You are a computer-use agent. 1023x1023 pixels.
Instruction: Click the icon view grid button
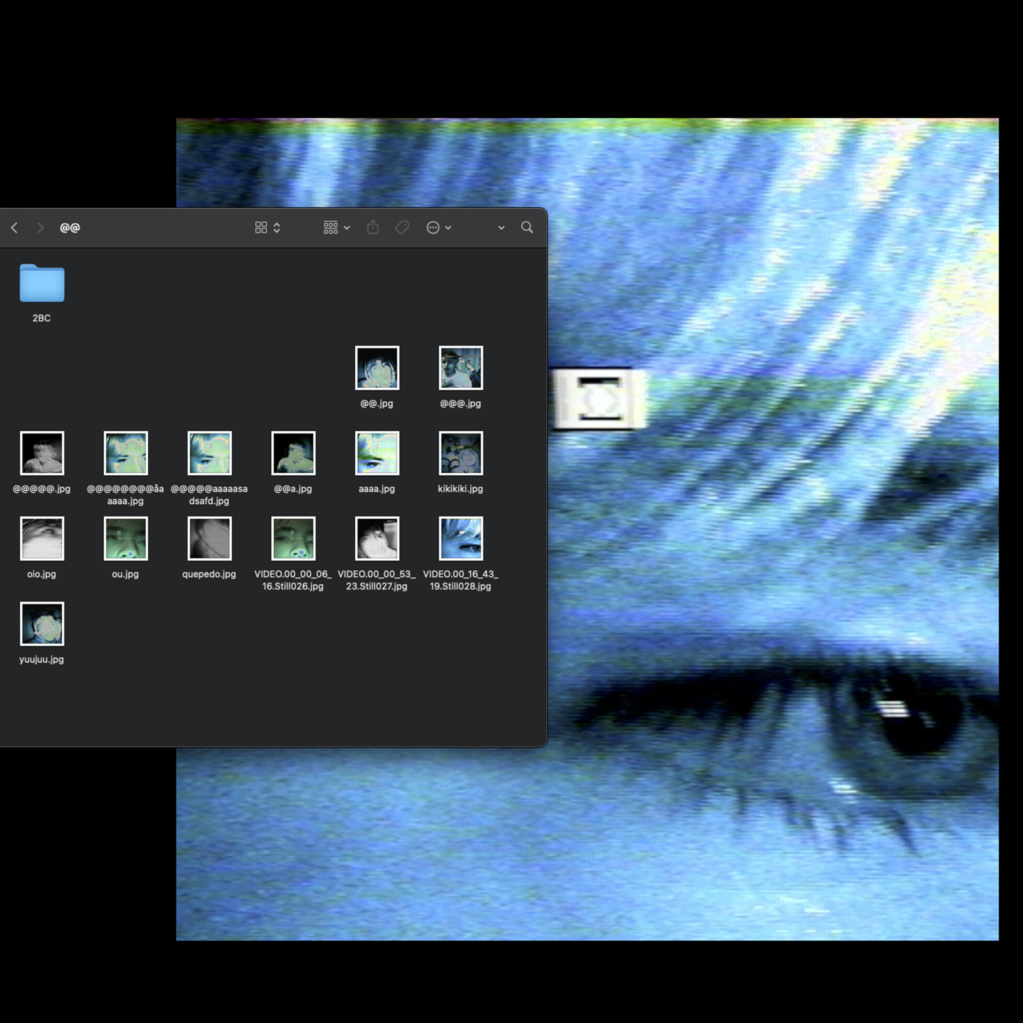click(261, 228)
